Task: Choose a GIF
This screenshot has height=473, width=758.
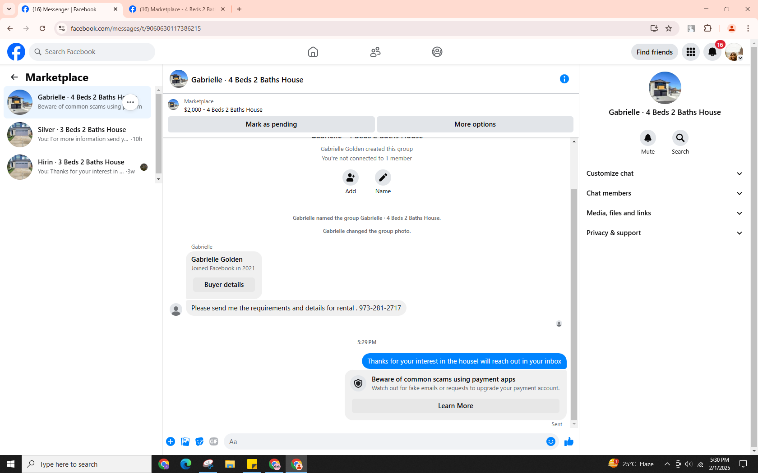Action: [214, 441]
